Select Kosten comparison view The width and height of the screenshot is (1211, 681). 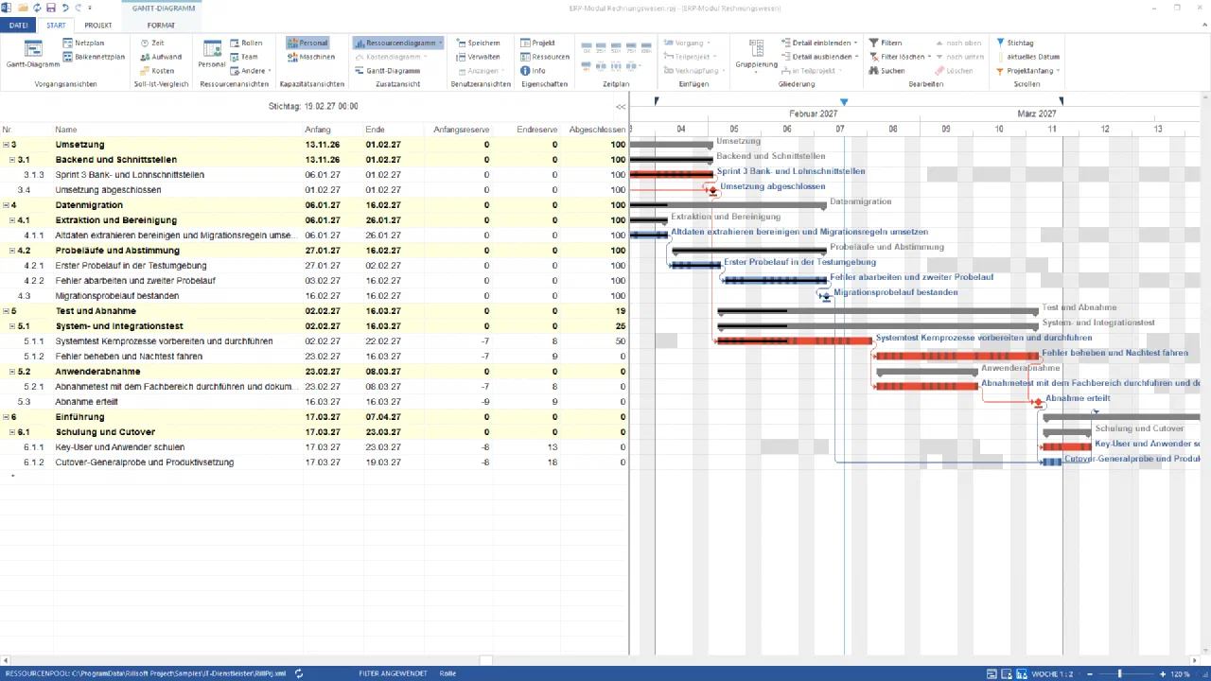tap(157, 71)
